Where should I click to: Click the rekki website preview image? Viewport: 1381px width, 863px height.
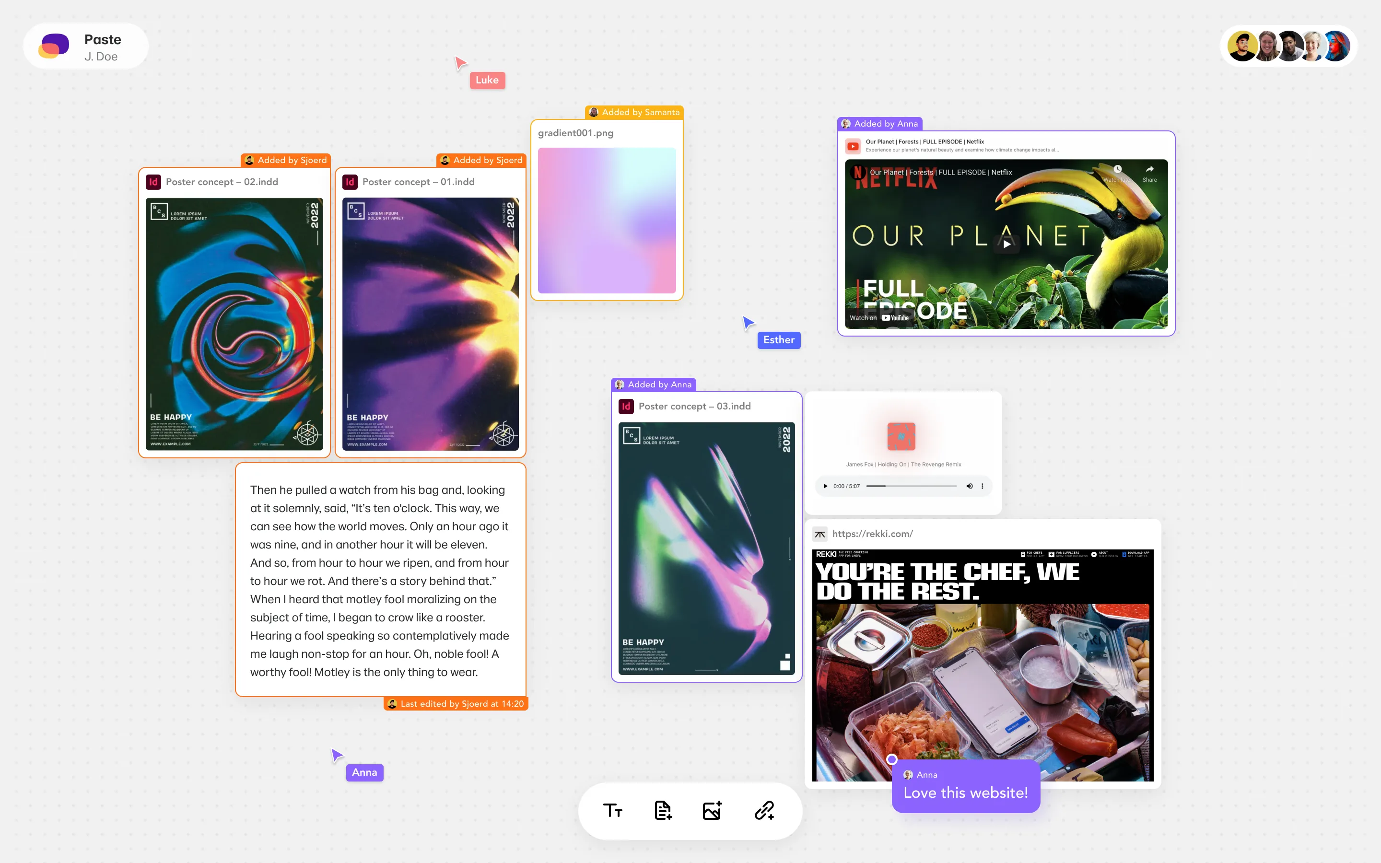[x=983, y=665]
